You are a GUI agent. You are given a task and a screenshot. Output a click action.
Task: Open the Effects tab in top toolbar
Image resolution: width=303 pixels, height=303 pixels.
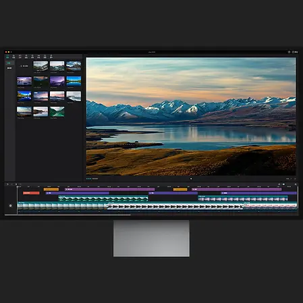(32, 56)
